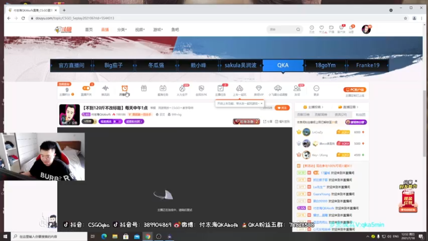Expand the 分类 dropdown menu
Viewport: 428px width, 241px height.
point(122,29)
